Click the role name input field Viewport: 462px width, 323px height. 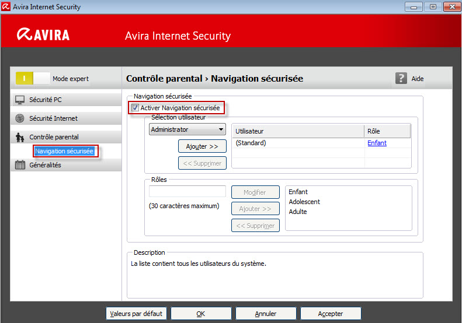point(187,191)
